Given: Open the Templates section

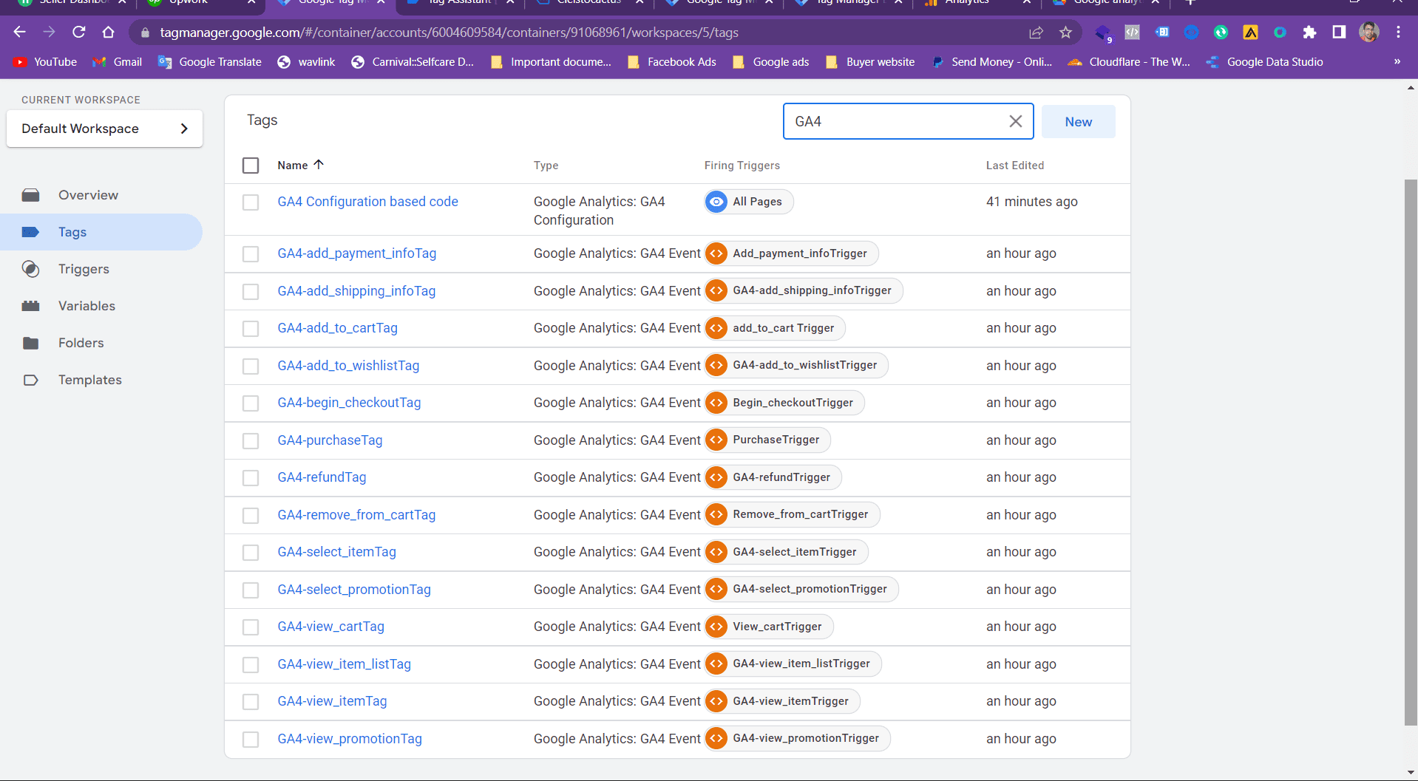Looking at the screenshot, I should click(x=89, y=380).
